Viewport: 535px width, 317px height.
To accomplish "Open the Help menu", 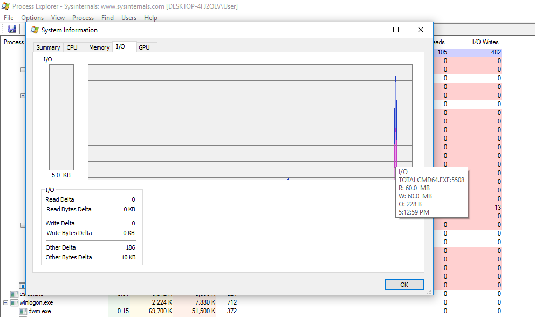I will pos(150,18).
